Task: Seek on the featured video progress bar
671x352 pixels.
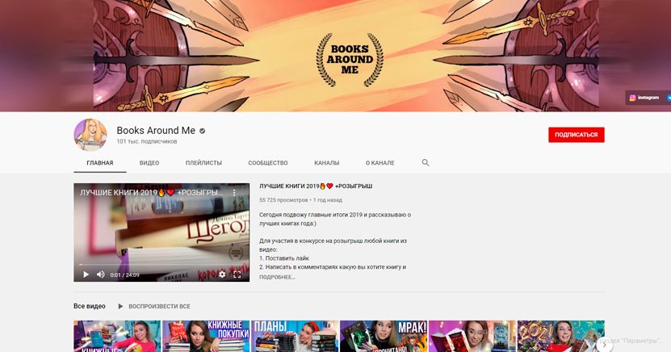Action: (x=161, y=265)
